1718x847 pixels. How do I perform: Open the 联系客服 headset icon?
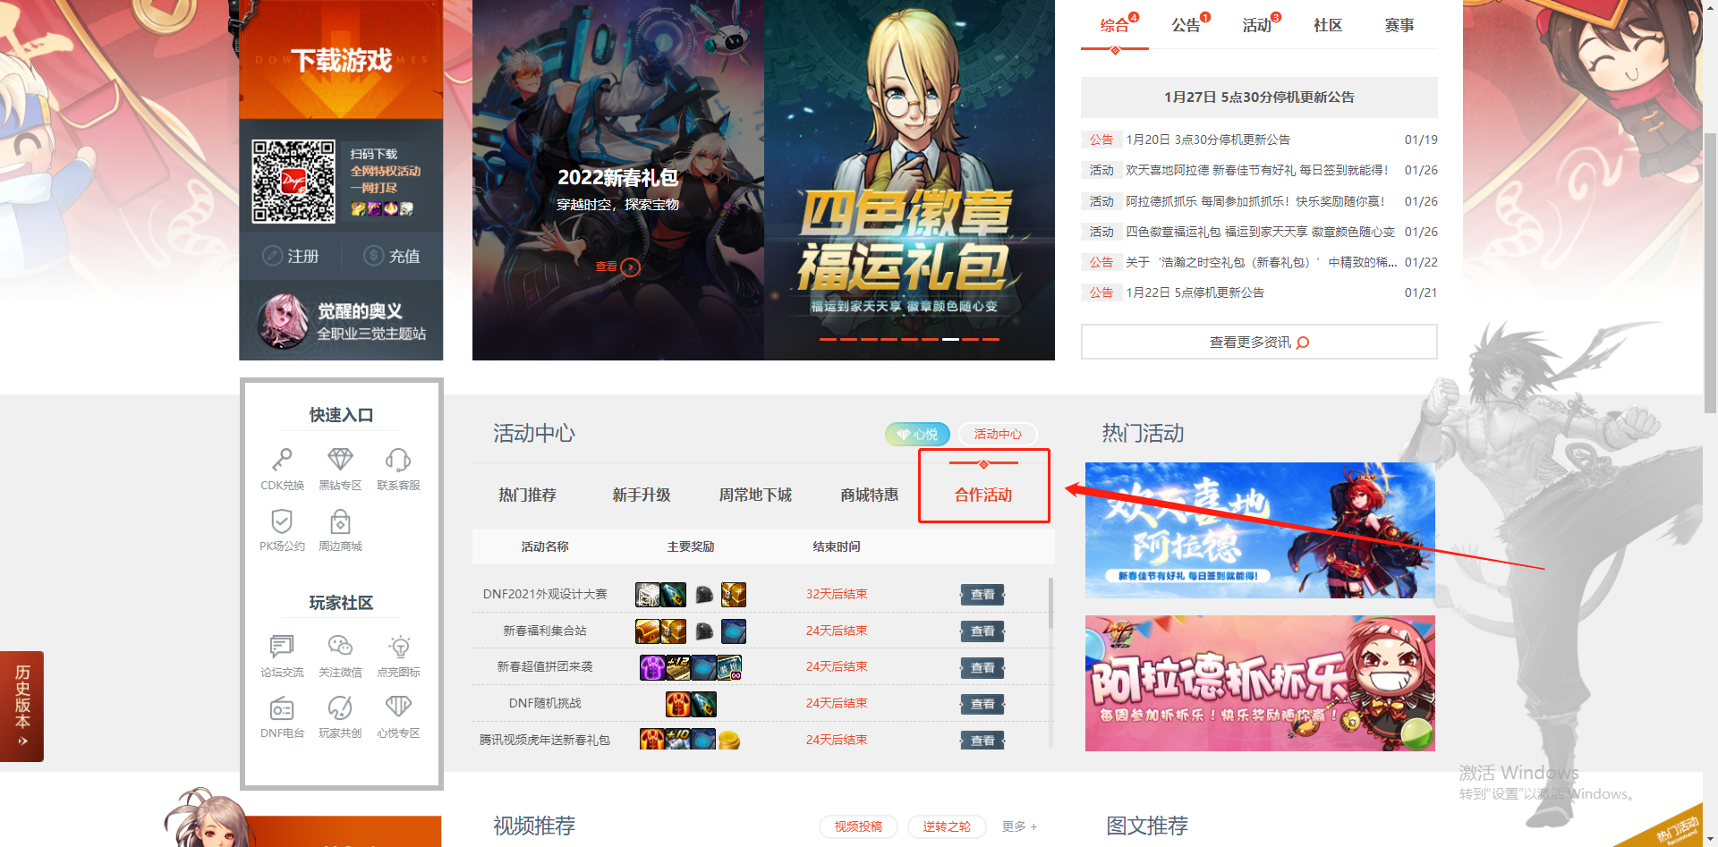point(398,460)
